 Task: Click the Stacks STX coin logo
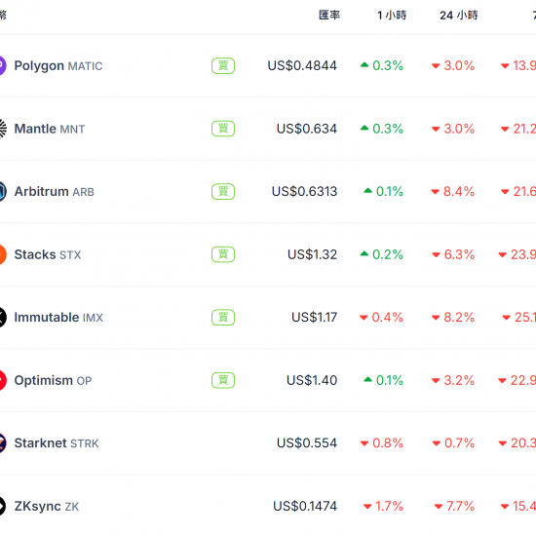(2, 254)
